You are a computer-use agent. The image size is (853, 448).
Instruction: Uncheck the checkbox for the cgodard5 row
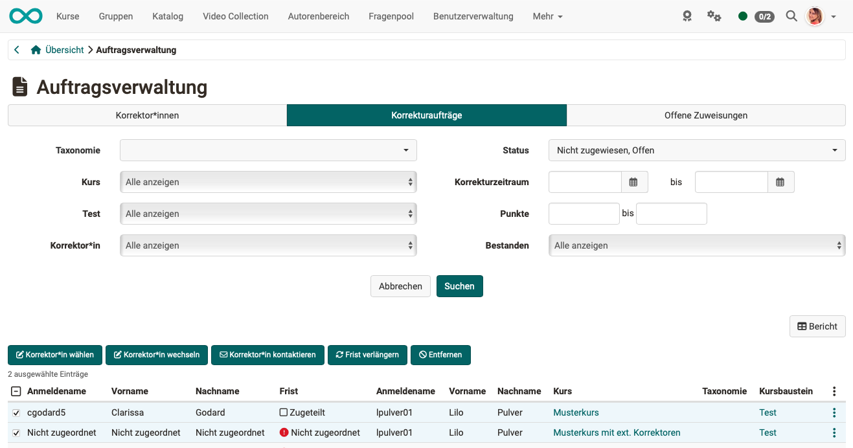tap(15, 412)
